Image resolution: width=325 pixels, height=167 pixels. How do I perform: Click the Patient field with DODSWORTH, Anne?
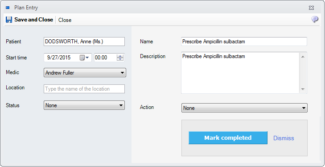point(84,42)
